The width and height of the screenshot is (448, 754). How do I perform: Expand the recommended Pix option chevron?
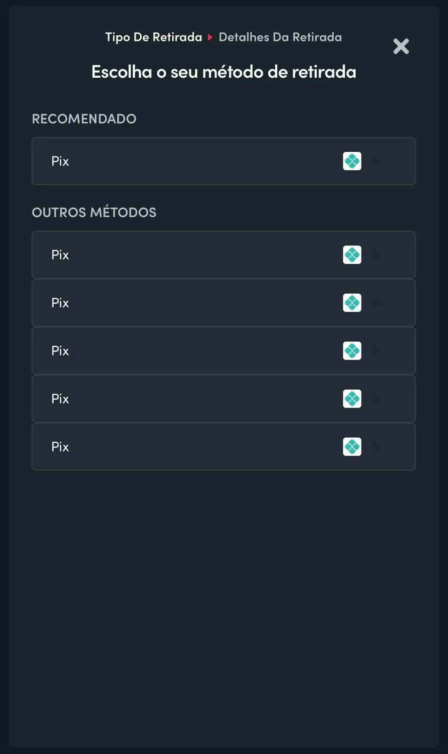pyautogui.click(x=376, y=161)
